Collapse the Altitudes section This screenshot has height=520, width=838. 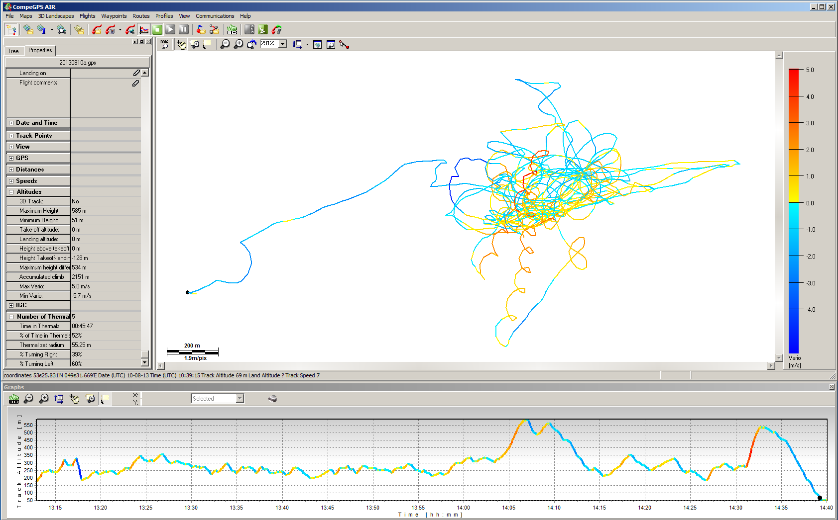click(x=11, y=192)
